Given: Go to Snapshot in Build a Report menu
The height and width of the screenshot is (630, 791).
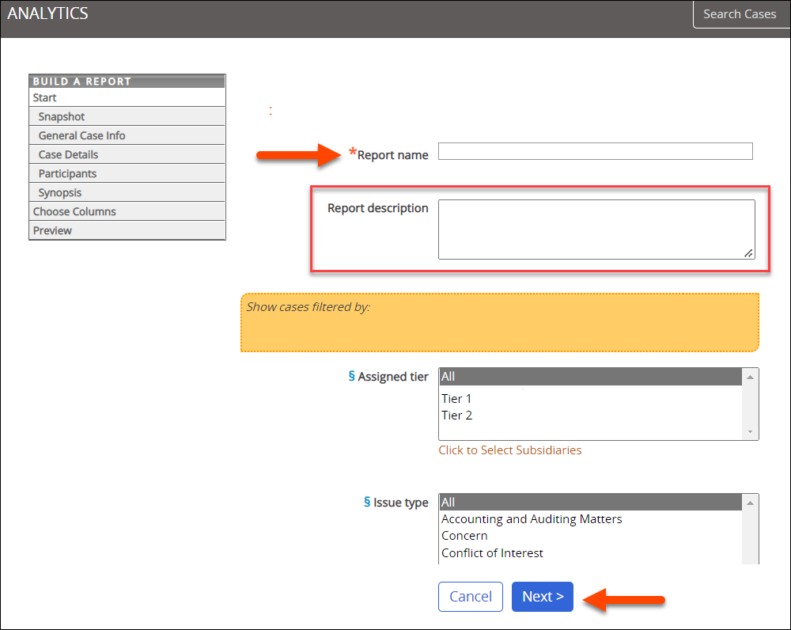Looking at the screenshot, I should click(x=62, y=116).
